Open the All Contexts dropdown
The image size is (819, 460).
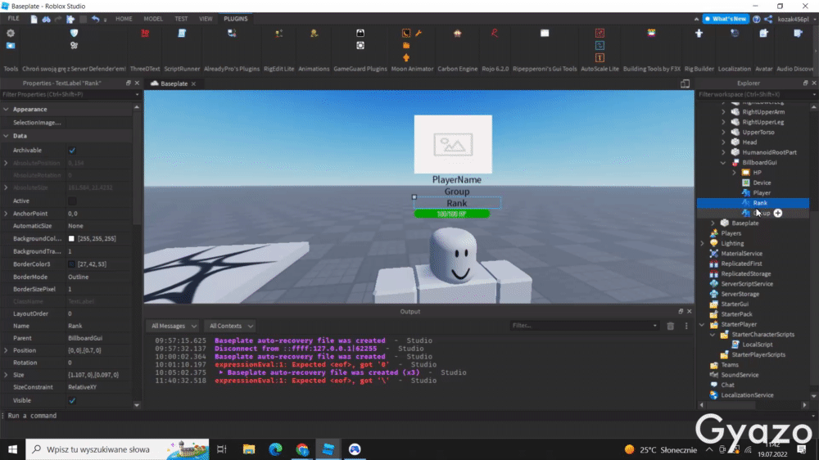click(x=230, y=326)
